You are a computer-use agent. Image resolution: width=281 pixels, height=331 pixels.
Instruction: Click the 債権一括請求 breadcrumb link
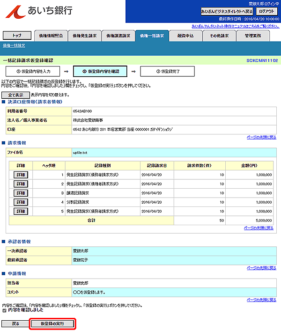14,45
